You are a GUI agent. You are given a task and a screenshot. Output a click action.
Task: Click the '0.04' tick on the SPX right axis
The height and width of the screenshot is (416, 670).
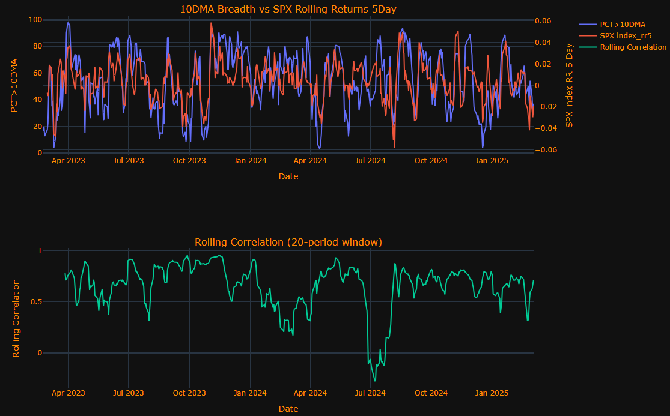[543, 42]
